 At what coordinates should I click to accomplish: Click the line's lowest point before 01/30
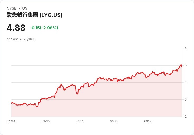point(37,107)
